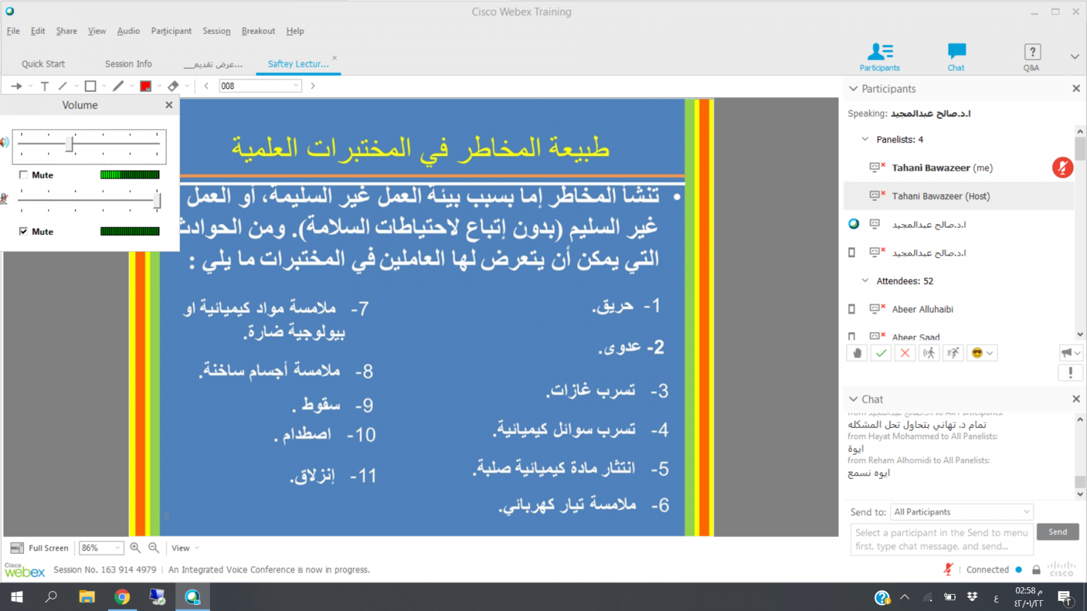Open the annotation color dropdown arrow

[x=159, y=86]
